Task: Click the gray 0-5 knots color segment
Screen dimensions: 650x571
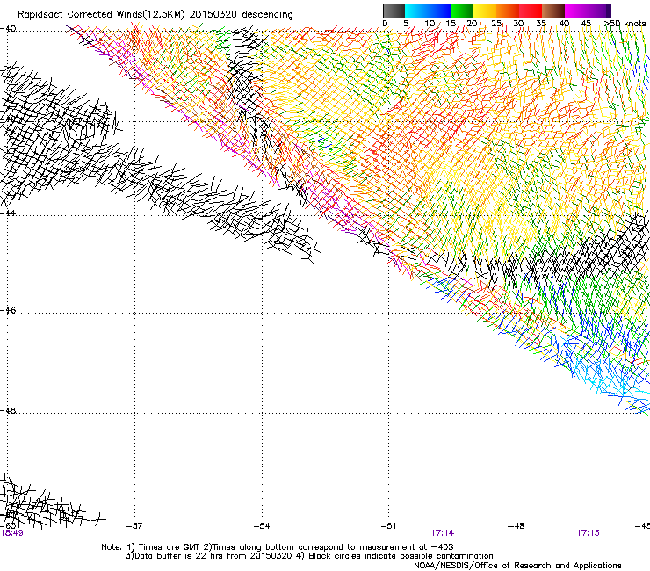Action: [x=394, y=11]
